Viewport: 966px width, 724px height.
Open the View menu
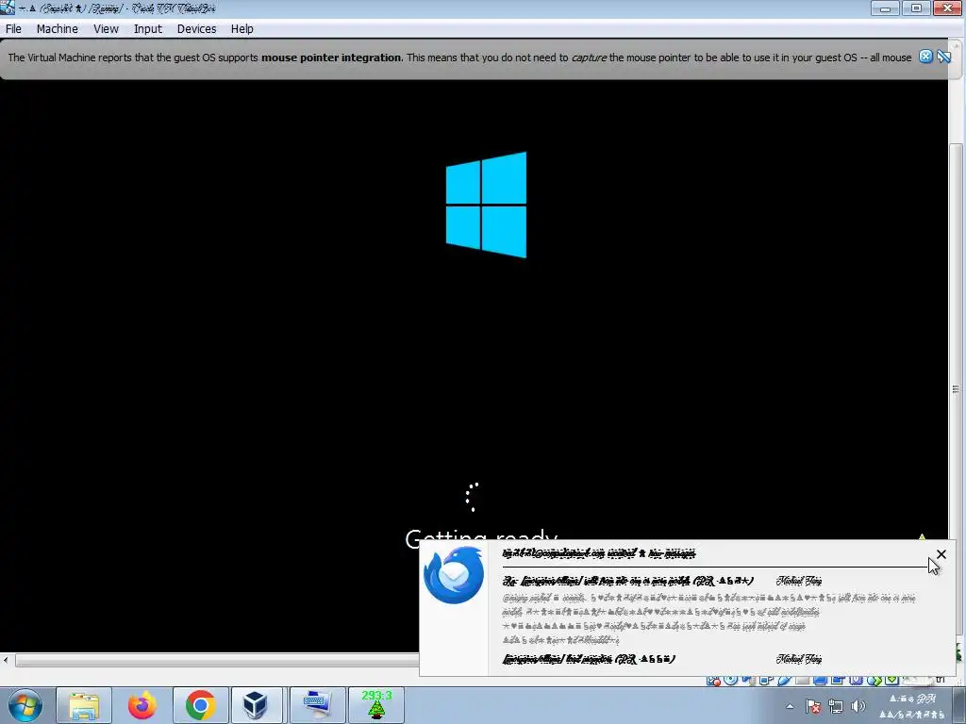[x=106, y=29]
